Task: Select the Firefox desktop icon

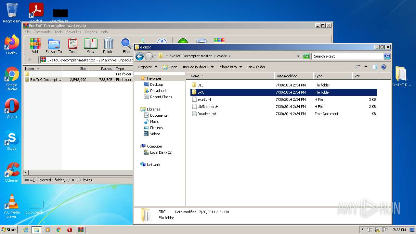Action: (12, 45)
